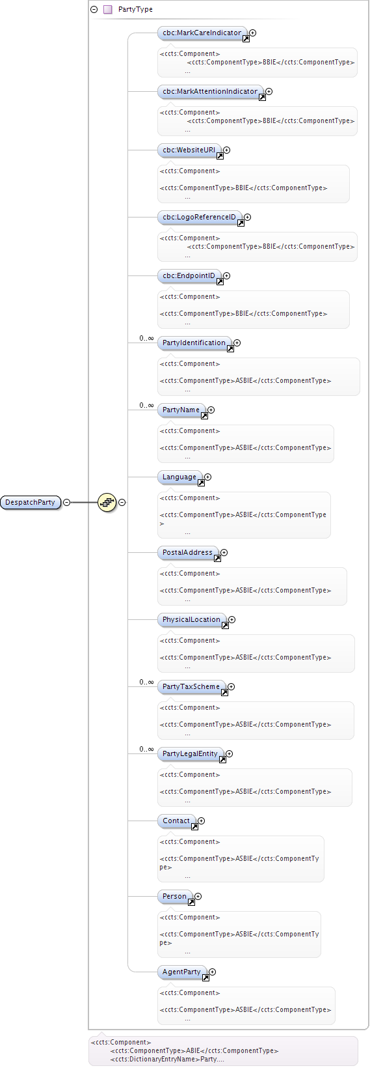
Task: Click the PartyType complex type square icon
Action: tap(108, 10)
